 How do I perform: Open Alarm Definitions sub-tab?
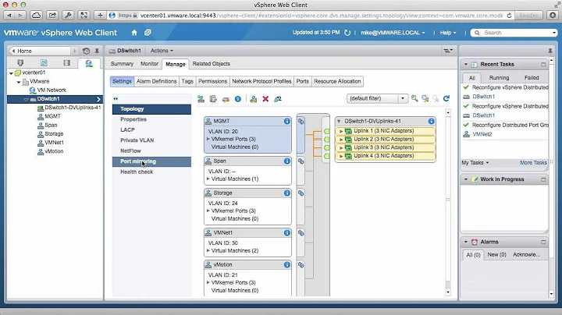coord(157,81)
